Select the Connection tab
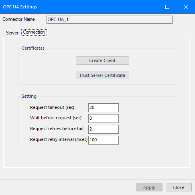Screen dimensions: 195x195 pos(34,32)
